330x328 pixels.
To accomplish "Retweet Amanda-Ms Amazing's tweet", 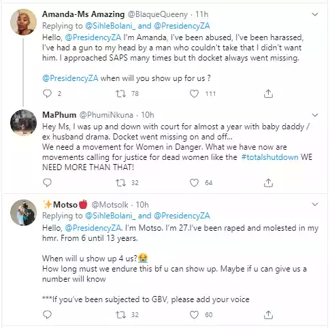I will (x=120, y=93).
